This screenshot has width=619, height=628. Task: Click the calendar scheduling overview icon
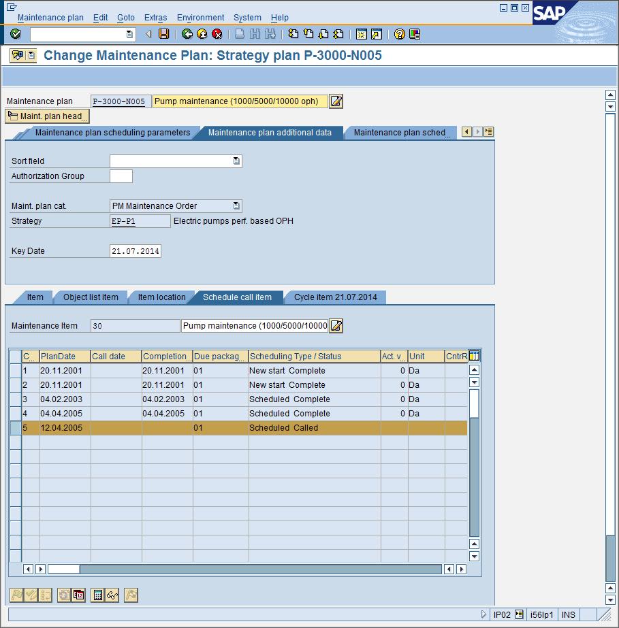click(x=79, y=595)
